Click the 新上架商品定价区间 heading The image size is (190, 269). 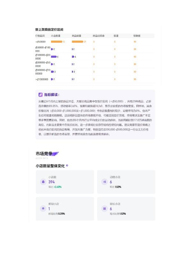coord(49,29)
